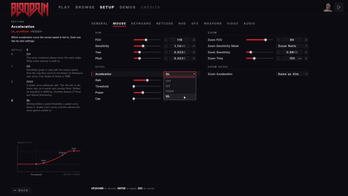Decrease Zoom FOV with minus button

coord(278,40)
